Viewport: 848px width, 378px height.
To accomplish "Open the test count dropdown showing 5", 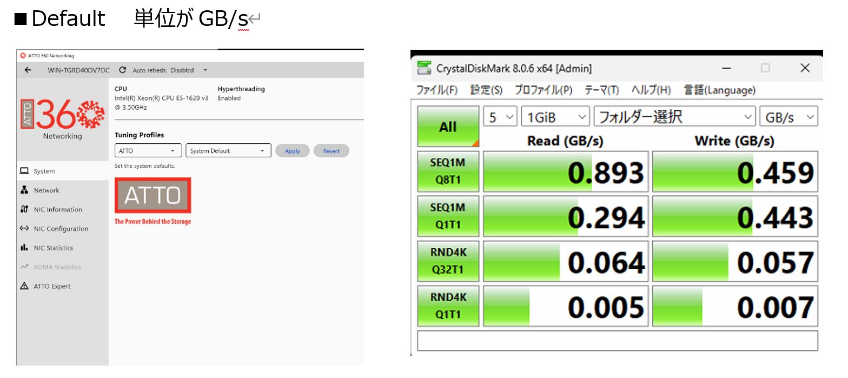I will pyautogui.click(x=500, y=117).
